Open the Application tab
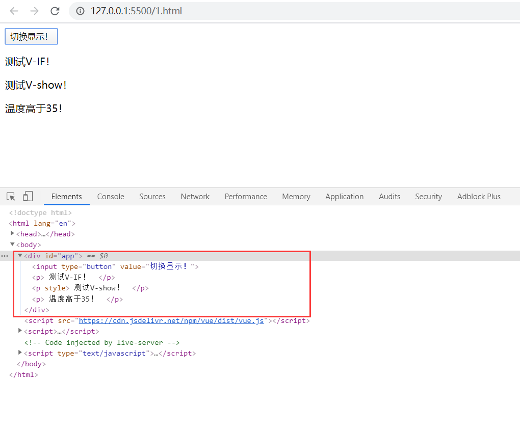 (x=344, y=197)
